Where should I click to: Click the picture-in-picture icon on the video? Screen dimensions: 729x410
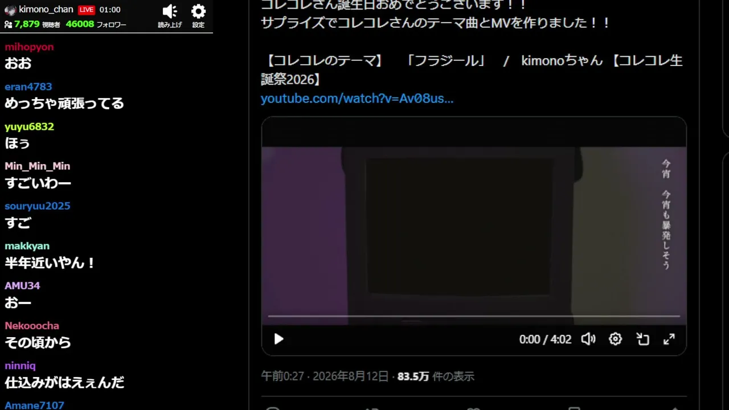[x=643, y=339]
